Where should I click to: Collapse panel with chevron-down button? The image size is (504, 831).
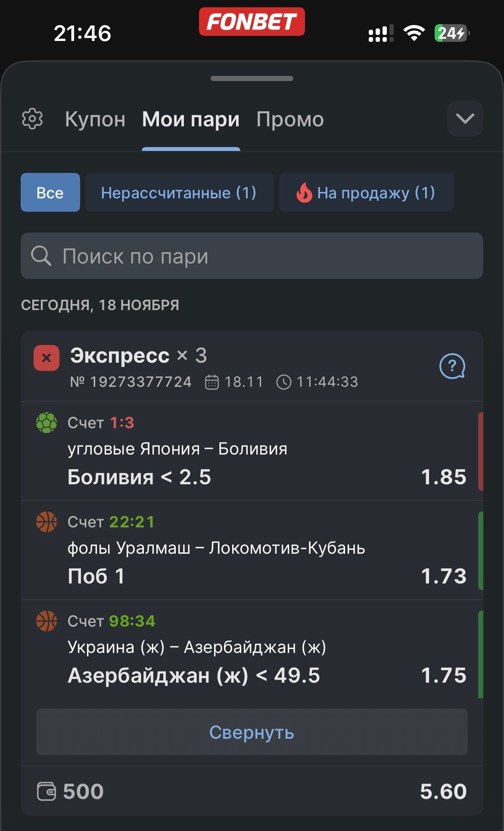[465, 119]
